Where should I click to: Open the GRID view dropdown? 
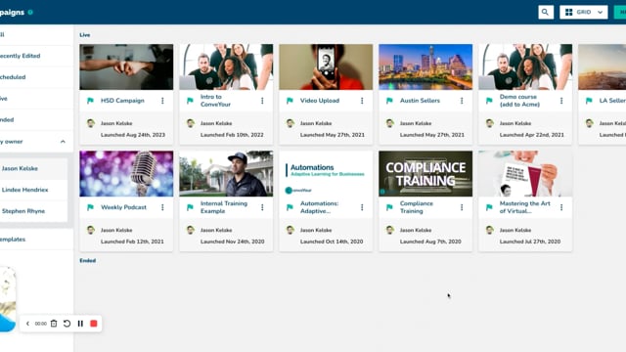(x=584, y=12)
